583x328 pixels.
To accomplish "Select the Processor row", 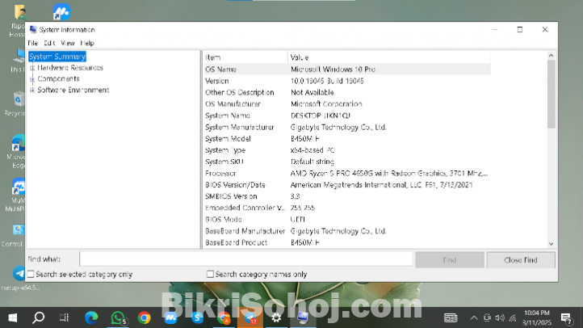I will 347,174.
